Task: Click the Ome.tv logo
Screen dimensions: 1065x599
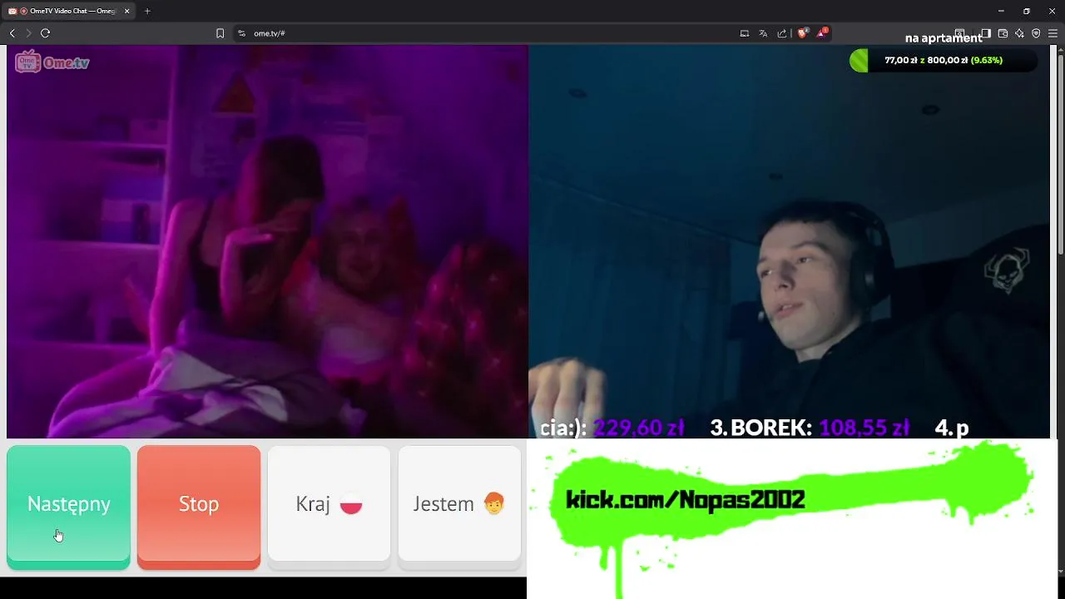Action: coord(52,62)
